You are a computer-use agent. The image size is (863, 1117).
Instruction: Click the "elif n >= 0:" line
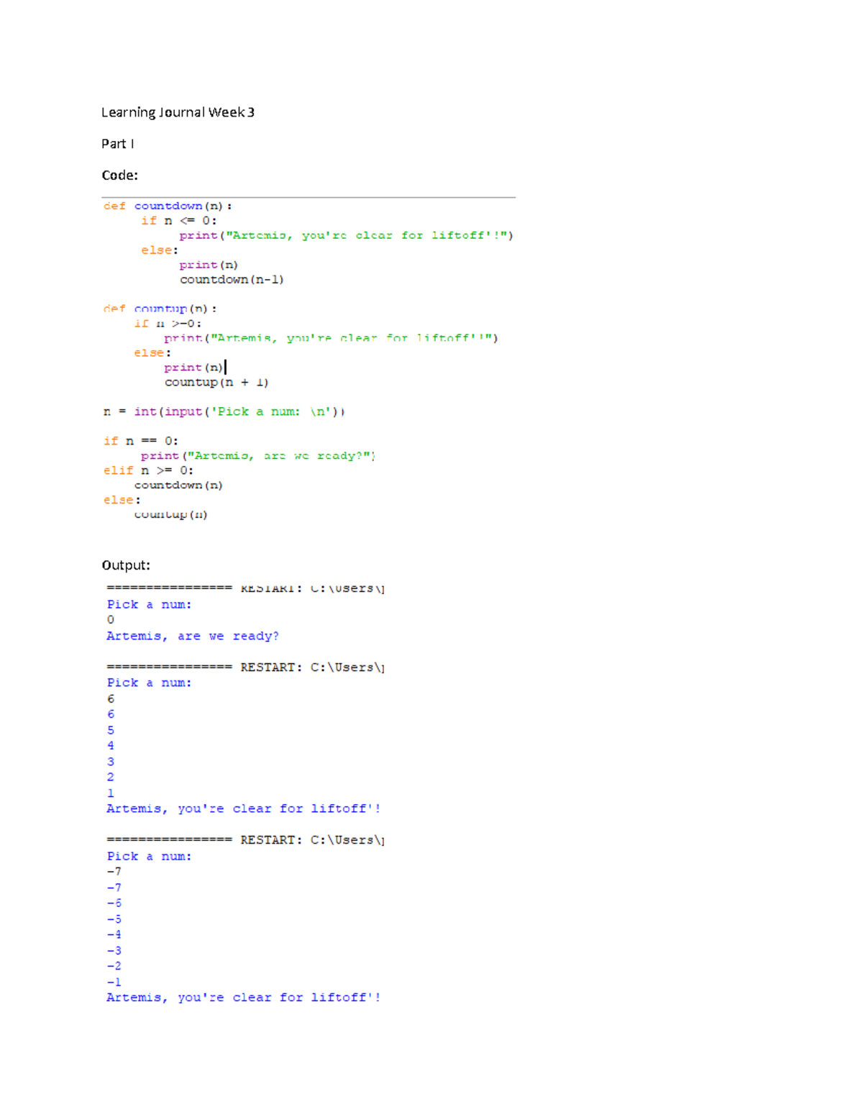coord(148,470)
